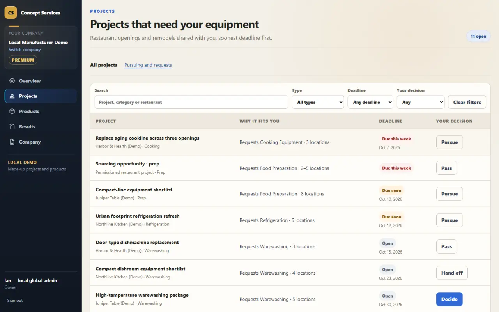
Task: Click the Switch company link
Action: point(25,50)
